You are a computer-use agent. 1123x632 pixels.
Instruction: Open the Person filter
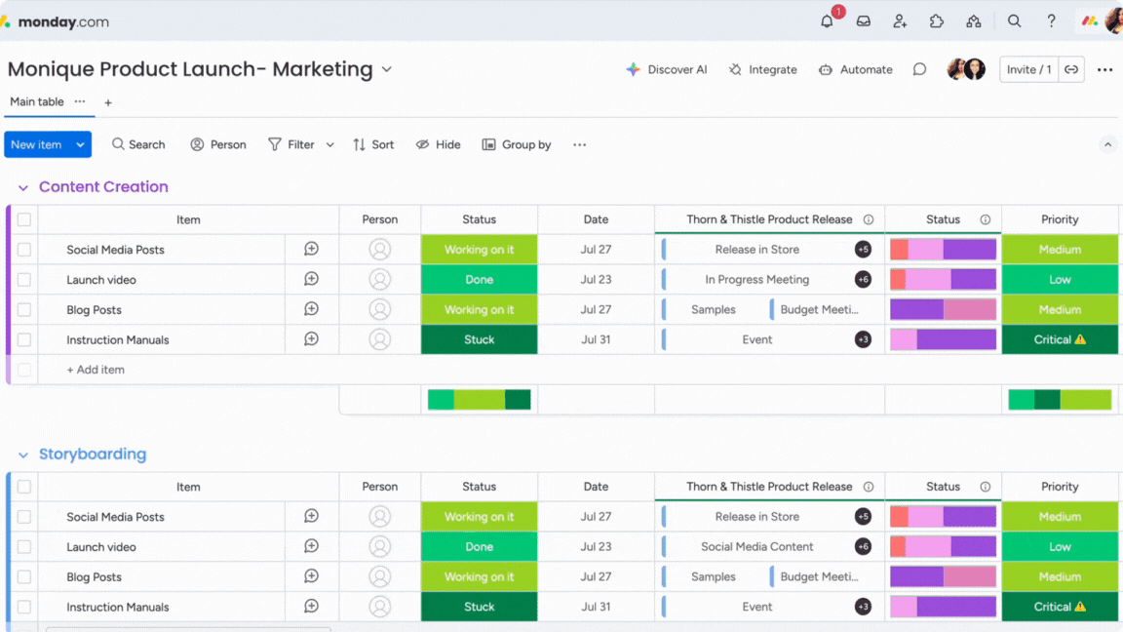point(218,144)
